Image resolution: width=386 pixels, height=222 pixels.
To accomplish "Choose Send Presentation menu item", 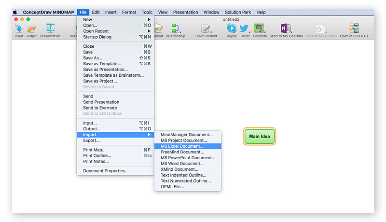I will tap(116, 102).
